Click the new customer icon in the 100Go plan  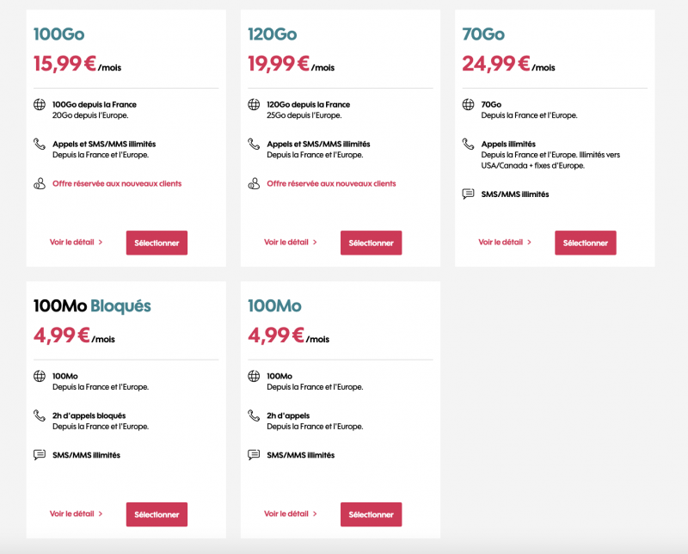tap(39, 183)
